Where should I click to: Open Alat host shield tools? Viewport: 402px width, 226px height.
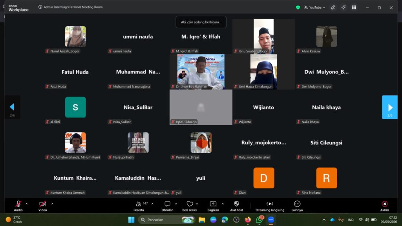click(236, 206)
